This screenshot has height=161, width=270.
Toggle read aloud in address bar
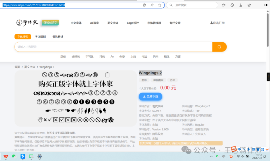pyautogui.click(x=152, y=5)
